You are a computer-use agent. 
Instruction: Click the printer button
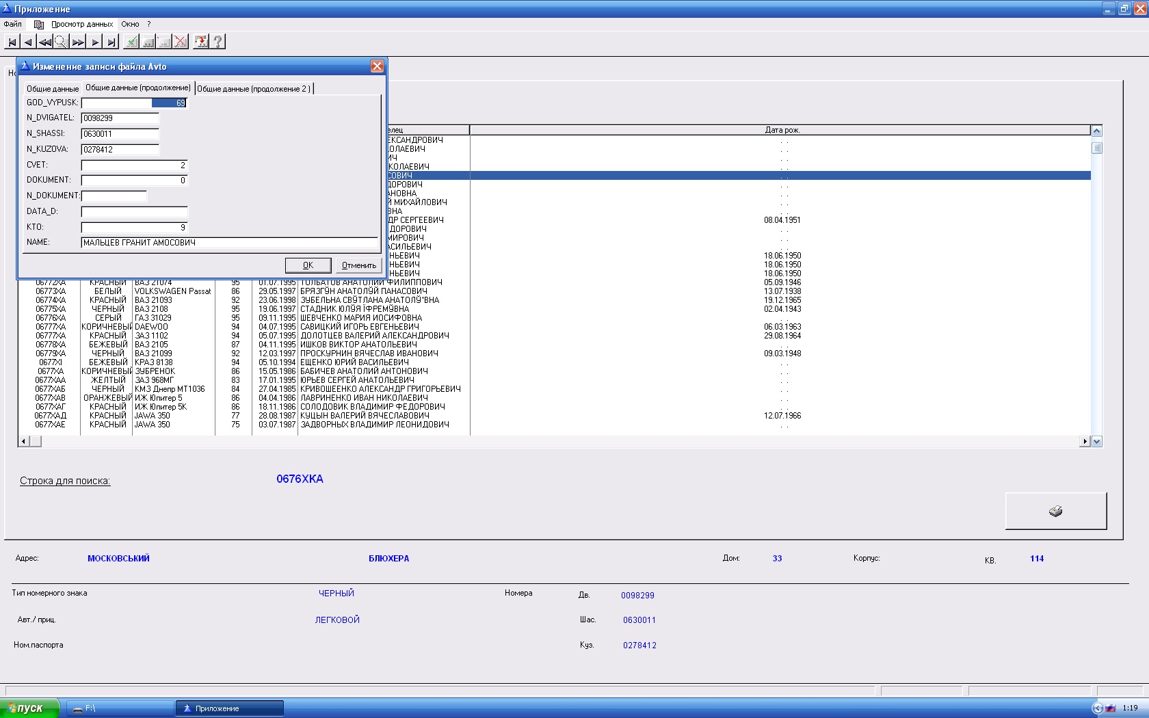click(1056, 511)
